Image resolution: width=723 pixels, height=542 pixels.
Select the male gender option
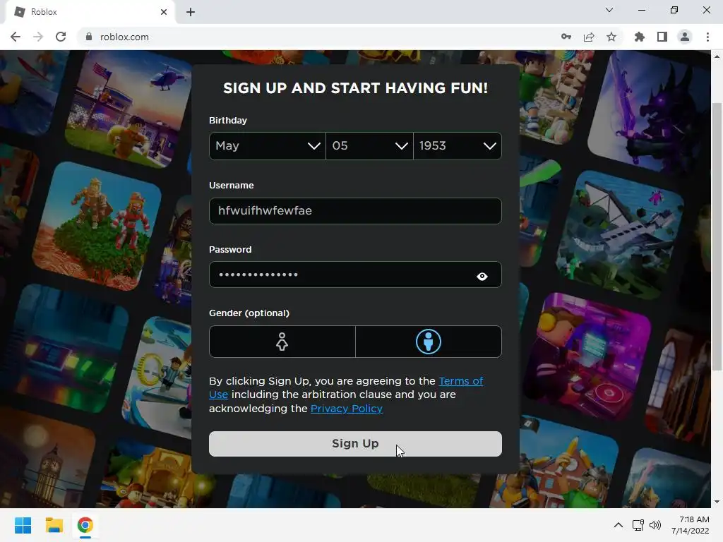429,342
